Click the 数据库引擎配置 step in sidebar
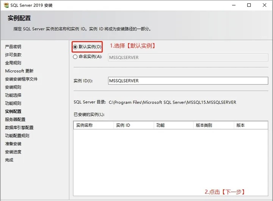 (19, 128)
